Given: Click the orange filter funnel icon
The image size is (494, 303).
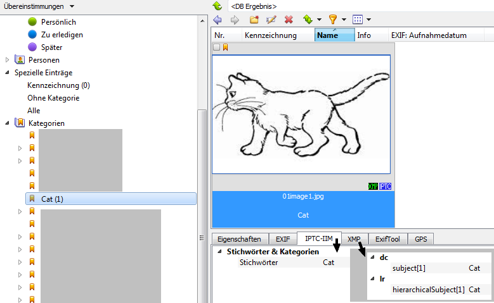Looking at the screenshot, I should [333, 20].
